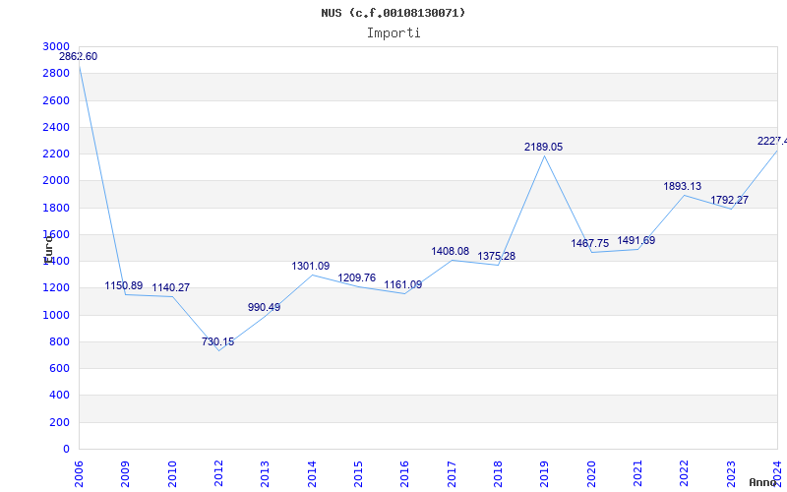Select the 1893.13 data label

point(683,187)
